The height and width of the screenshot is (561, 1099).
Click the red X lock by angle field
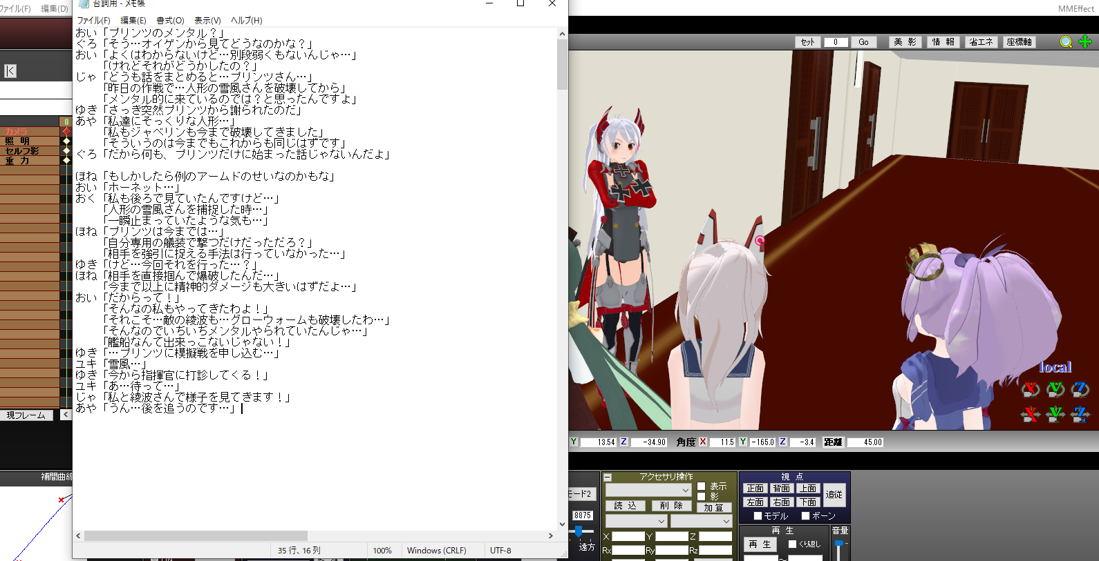tap(703, 442)
